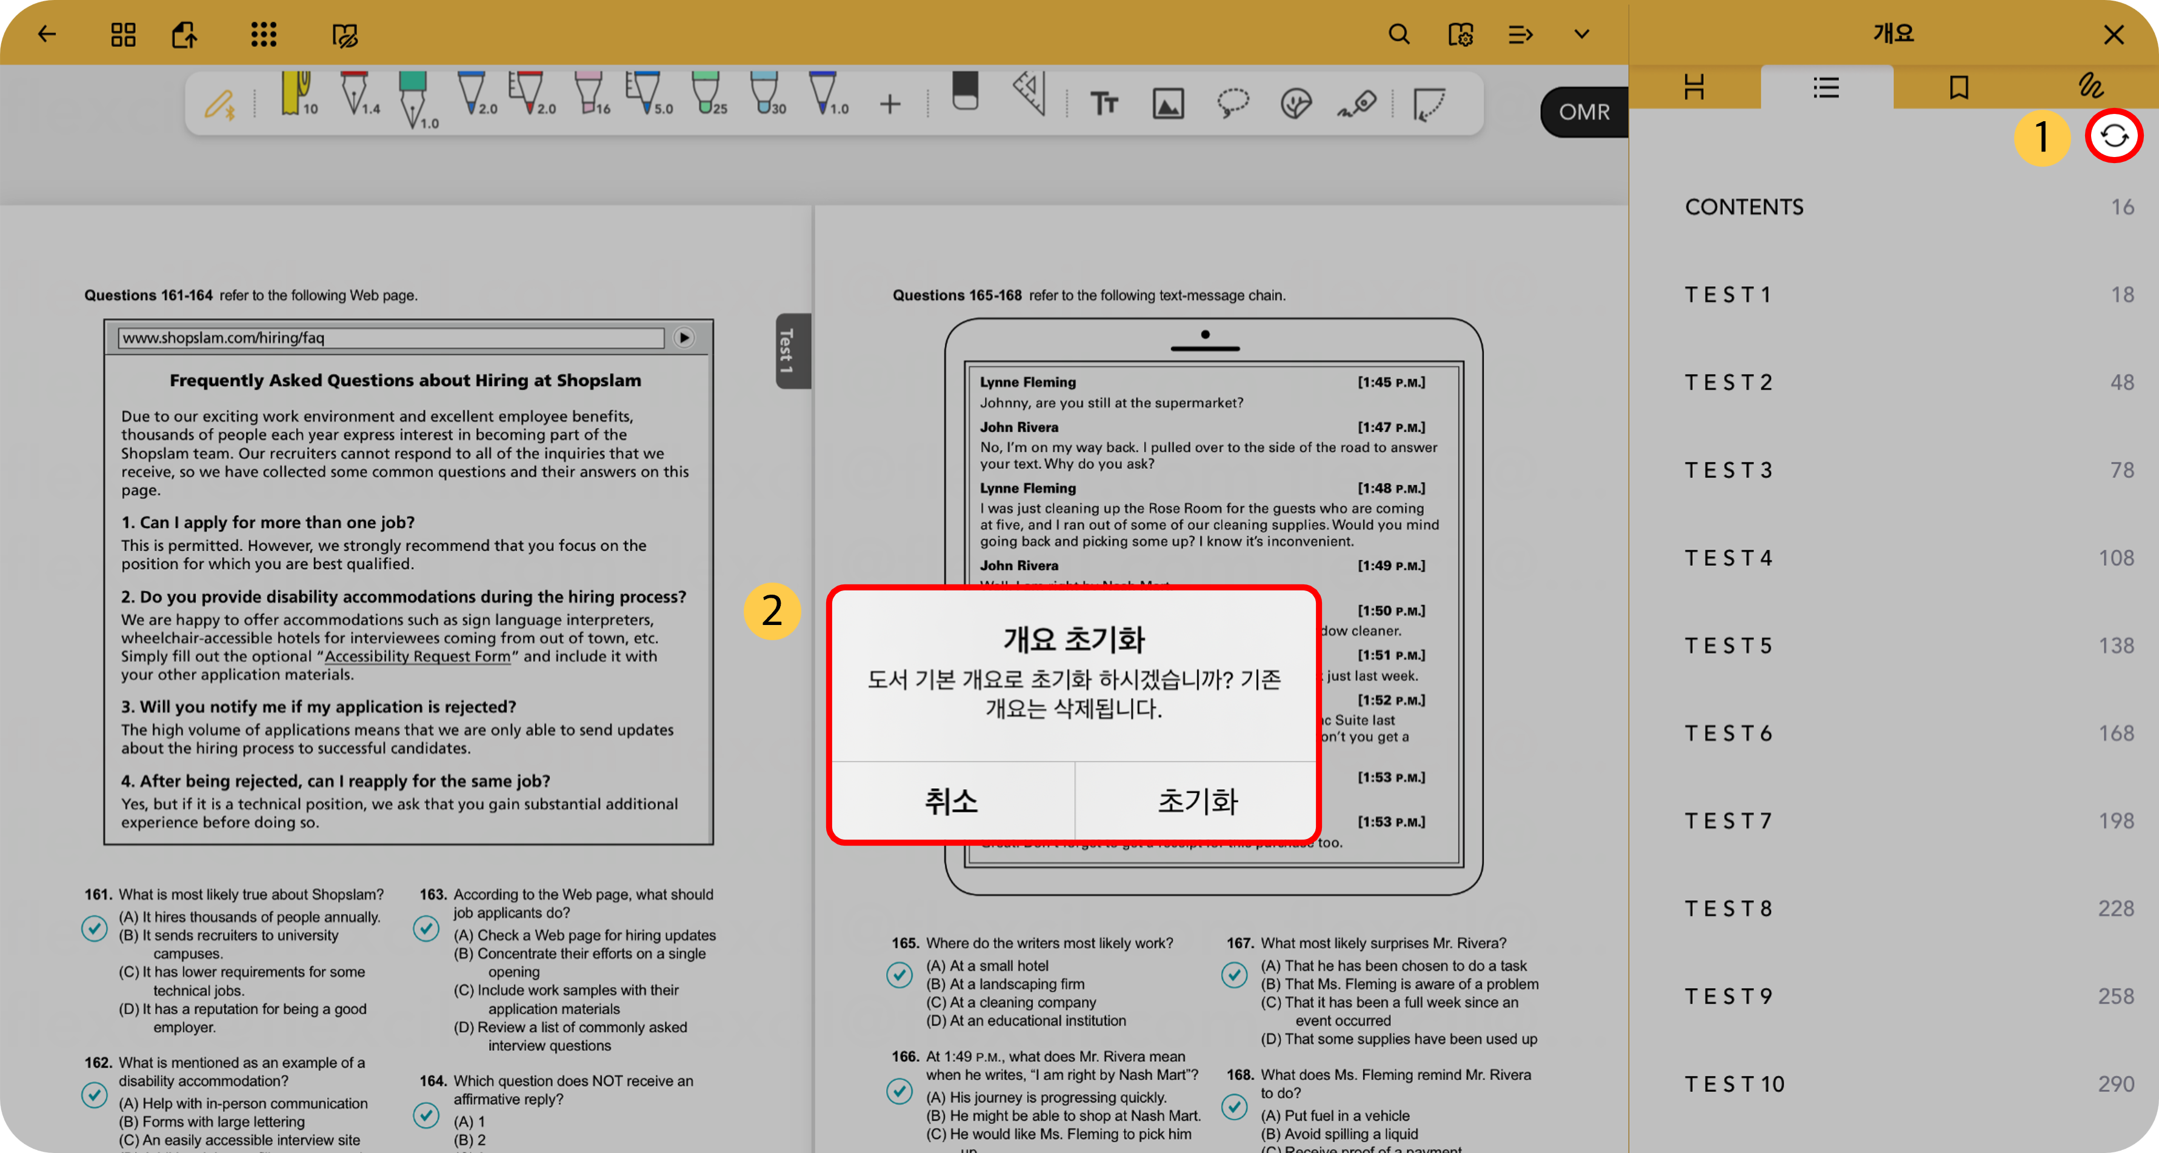Jump to TEST 9 in outline

pyautogui.click(x=1894, y=997)
